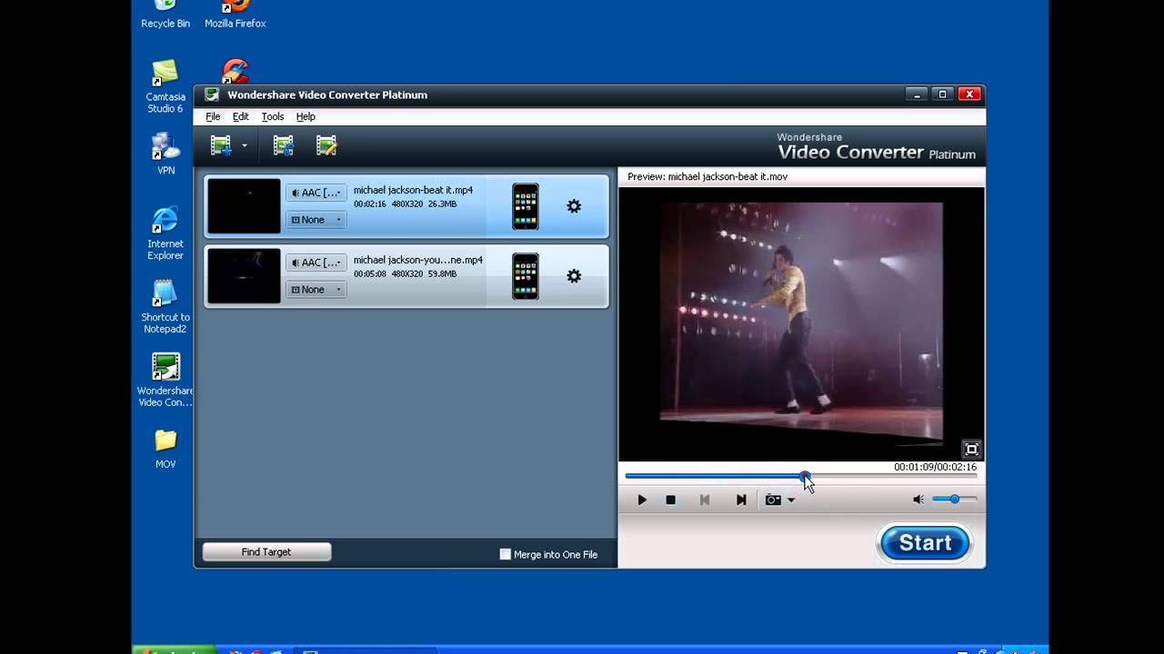
Task: Enable Merge into One File checkbox
Action: [506, 554]
